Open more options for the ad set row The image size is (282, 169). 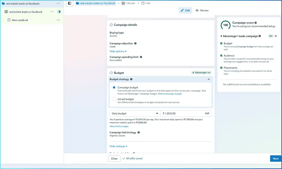(52, 12)
